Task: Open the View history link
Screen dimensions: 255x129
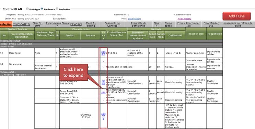Action: pyautogui.click(x=185, y=19)
